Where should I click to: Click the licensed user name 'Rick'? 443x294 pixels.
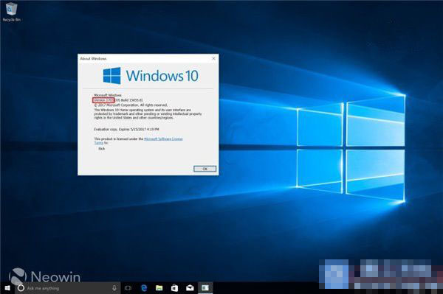click(x=102, y=149)
